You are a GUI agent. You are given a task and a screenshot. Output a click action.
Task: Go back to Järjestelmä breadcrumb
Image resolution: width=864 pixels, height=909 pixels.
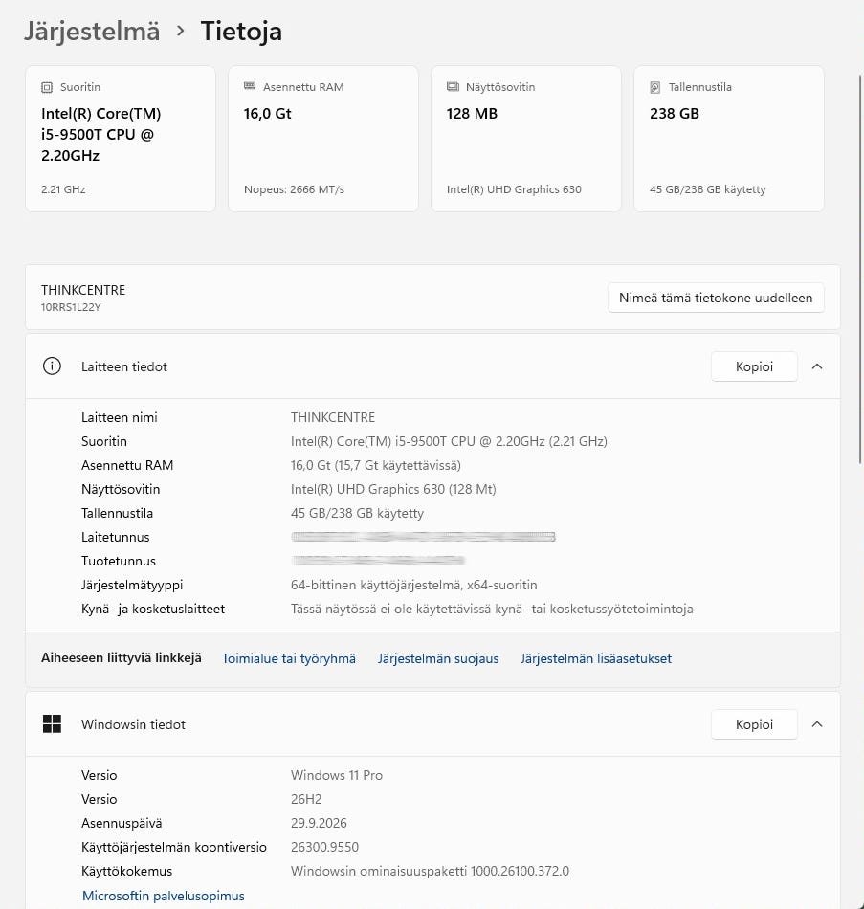92,31
